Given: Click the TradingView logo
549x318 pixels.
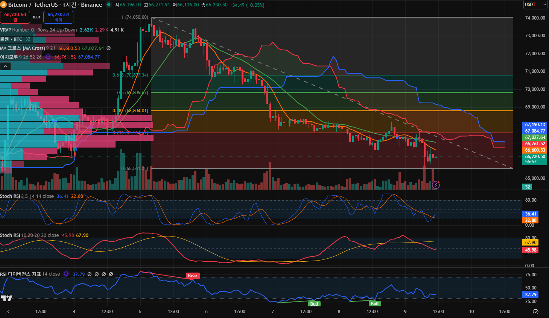Looking at the screenshot, I should pyautogui.click(x=6, y=298).
